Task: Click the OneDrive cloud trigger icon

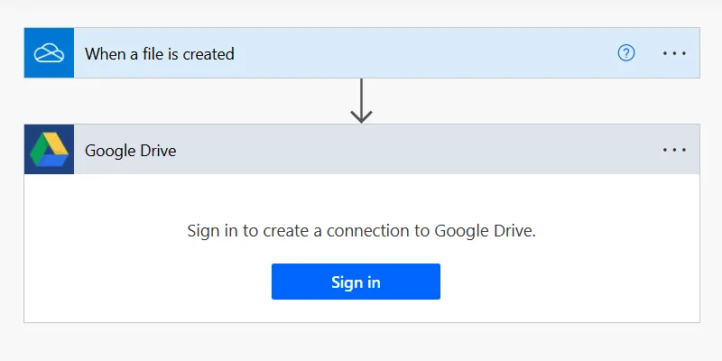Action: click(x=49, y=53)
